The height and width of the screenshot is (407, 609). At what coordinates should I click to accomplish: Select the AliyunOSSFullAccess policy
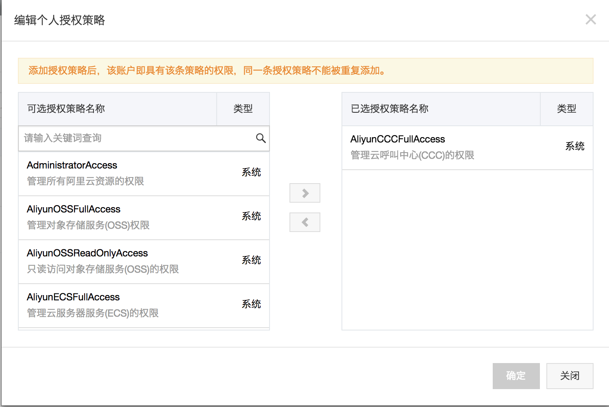(x=144, y=218)
